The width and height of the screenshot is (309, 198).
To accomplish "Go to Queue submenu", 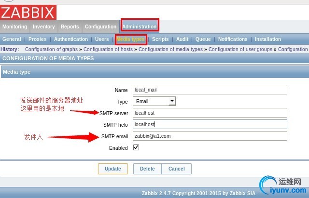I will 203,39.
